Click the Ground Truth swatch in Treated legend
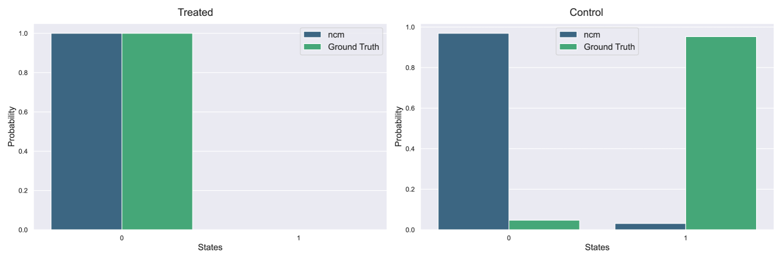 point(312,47)
